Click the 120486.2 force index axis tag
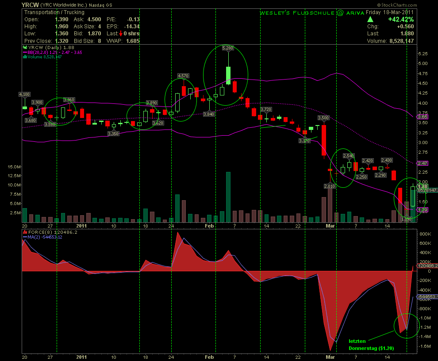The height and width of the screenshot is (361, 438). [427, 266]
